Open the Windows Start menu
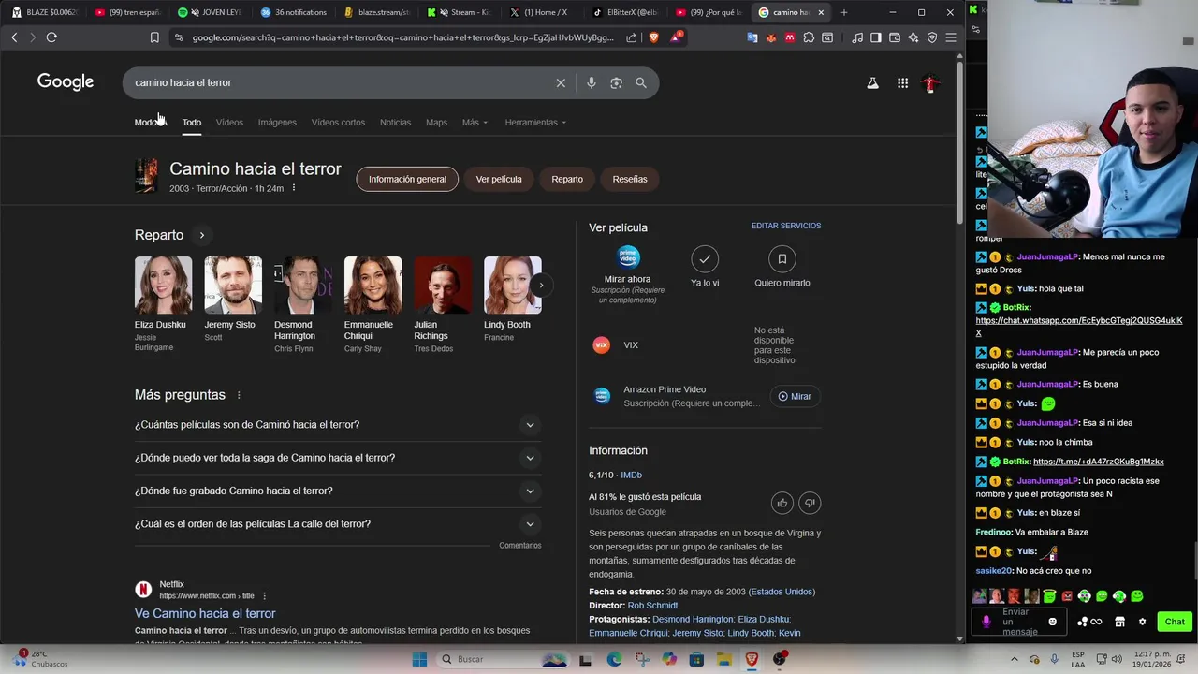1198x674 pixels. 419,659
